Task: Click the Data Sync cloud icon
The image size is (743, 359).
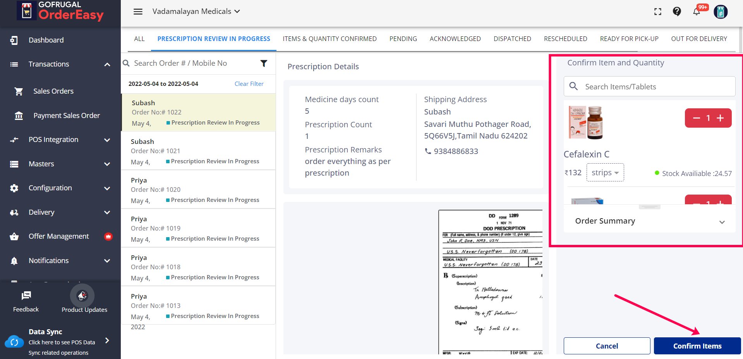Action: click(14, 342)
